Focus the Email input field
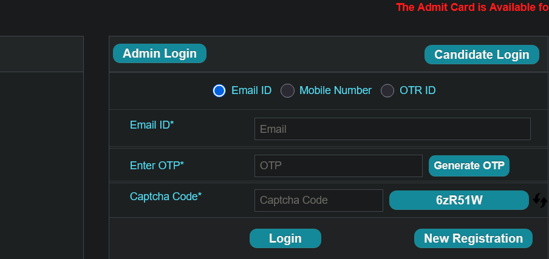 pos(392,129)
